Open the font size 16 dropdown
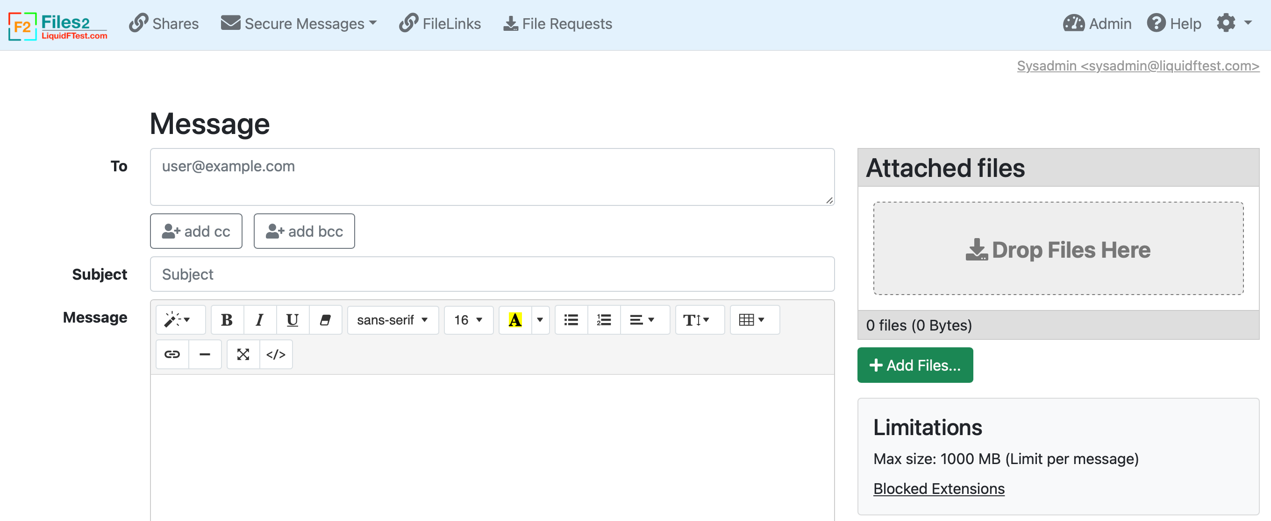 tap(468, 320)
